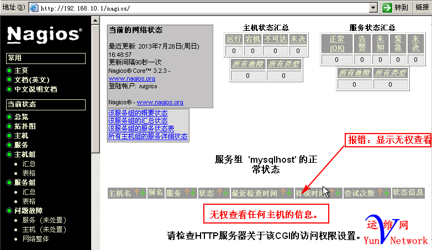Click the 状态信息 column header
The width and height of the screenshot is (432, 250).
408,193
